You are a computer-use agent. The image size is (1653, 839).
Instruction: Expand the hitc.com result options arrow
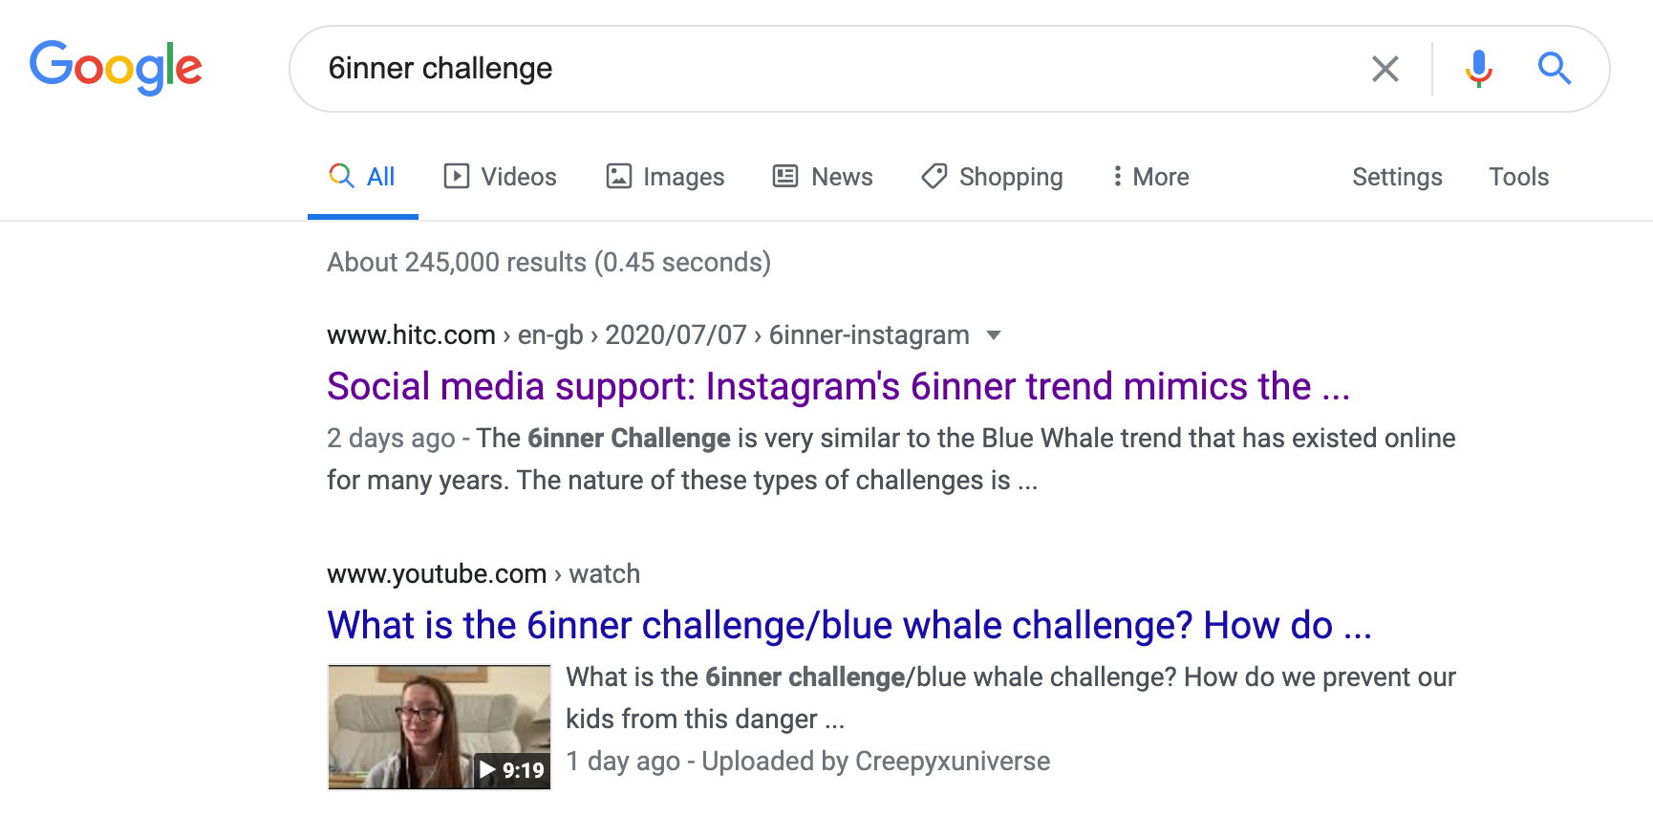click(x=994, y=335)
